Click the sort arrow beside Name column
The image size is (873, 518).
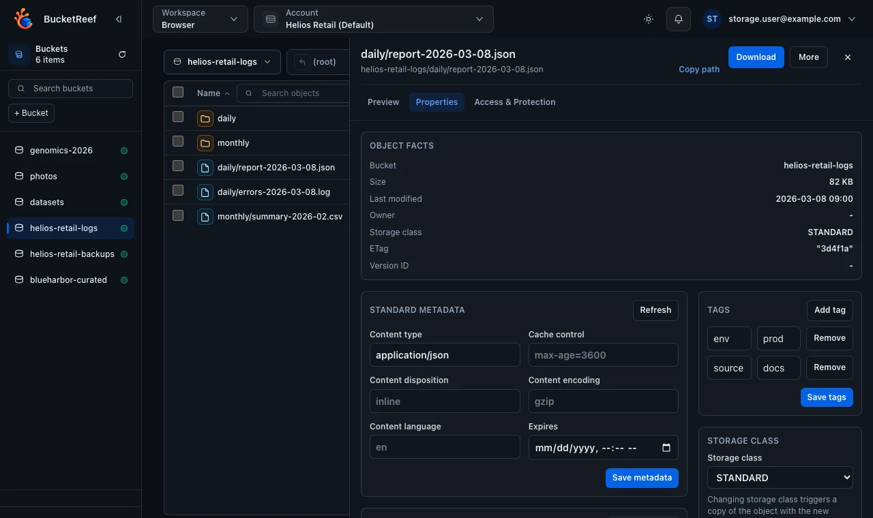(x=227, y=93)
